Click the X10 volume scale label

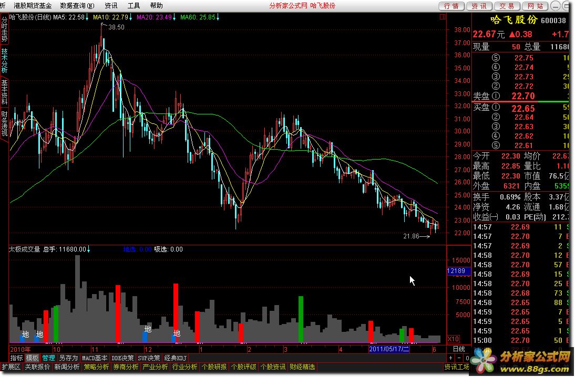pos(453,339)
